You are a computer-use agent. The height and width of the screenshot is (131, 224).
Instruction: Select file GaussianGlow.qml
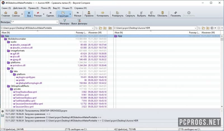click(x=24, y=107)
